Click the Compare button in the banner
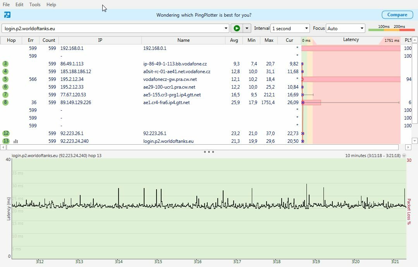 397,15
